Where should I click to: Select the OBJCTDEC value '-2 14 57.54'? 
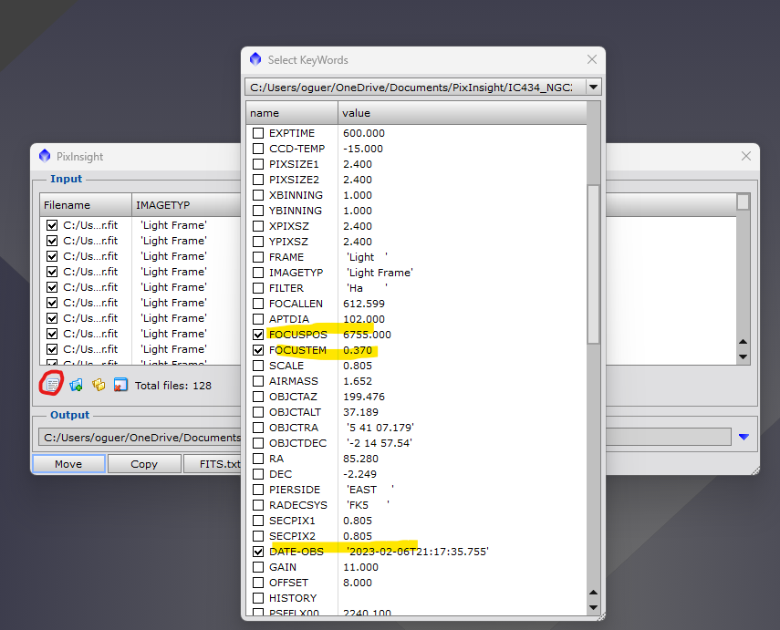pos(380,443)
